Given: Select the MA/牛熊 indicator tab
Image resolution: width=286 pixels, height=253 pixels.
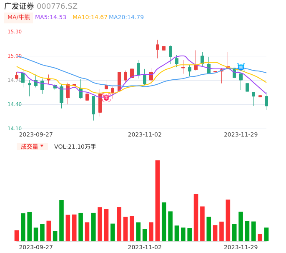Looking at the screenshot, I should [18, 18].
